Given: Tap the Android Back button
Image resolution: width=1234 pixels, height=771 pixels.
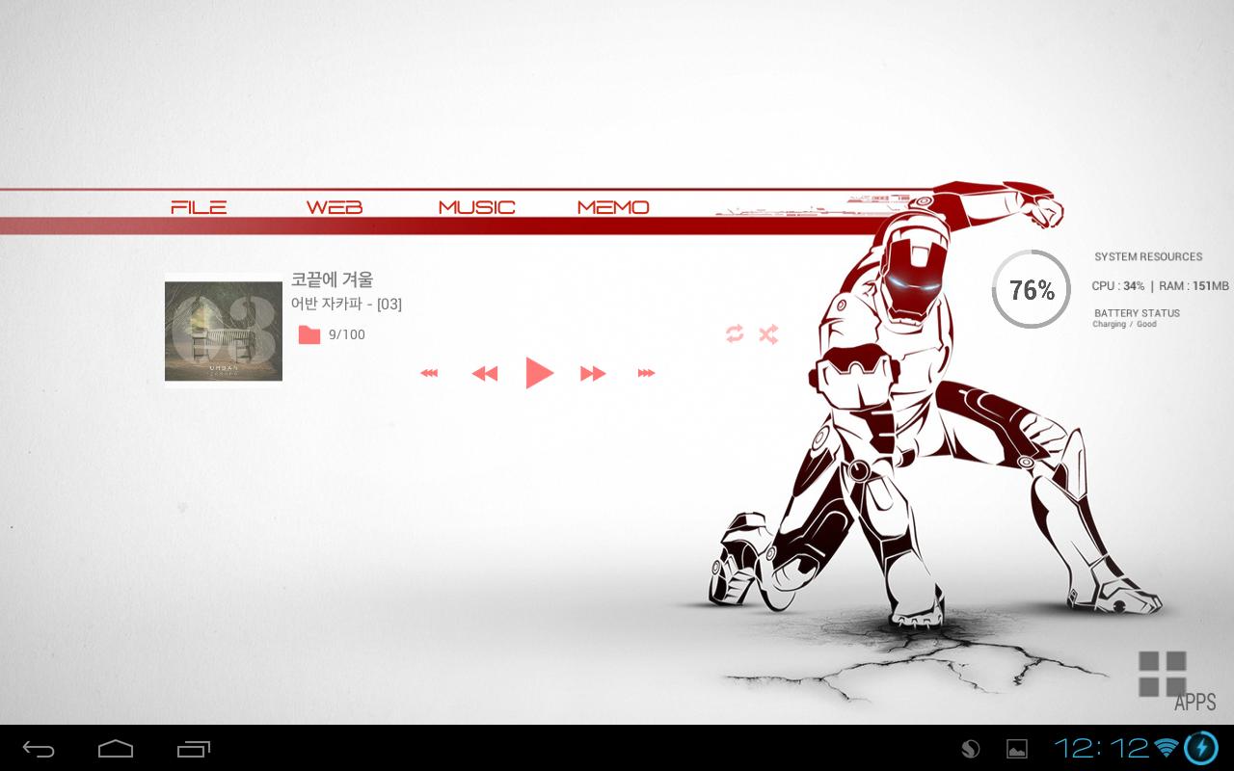Looking at the screenshot, I should pyautogui.click(x=39, y=749).
